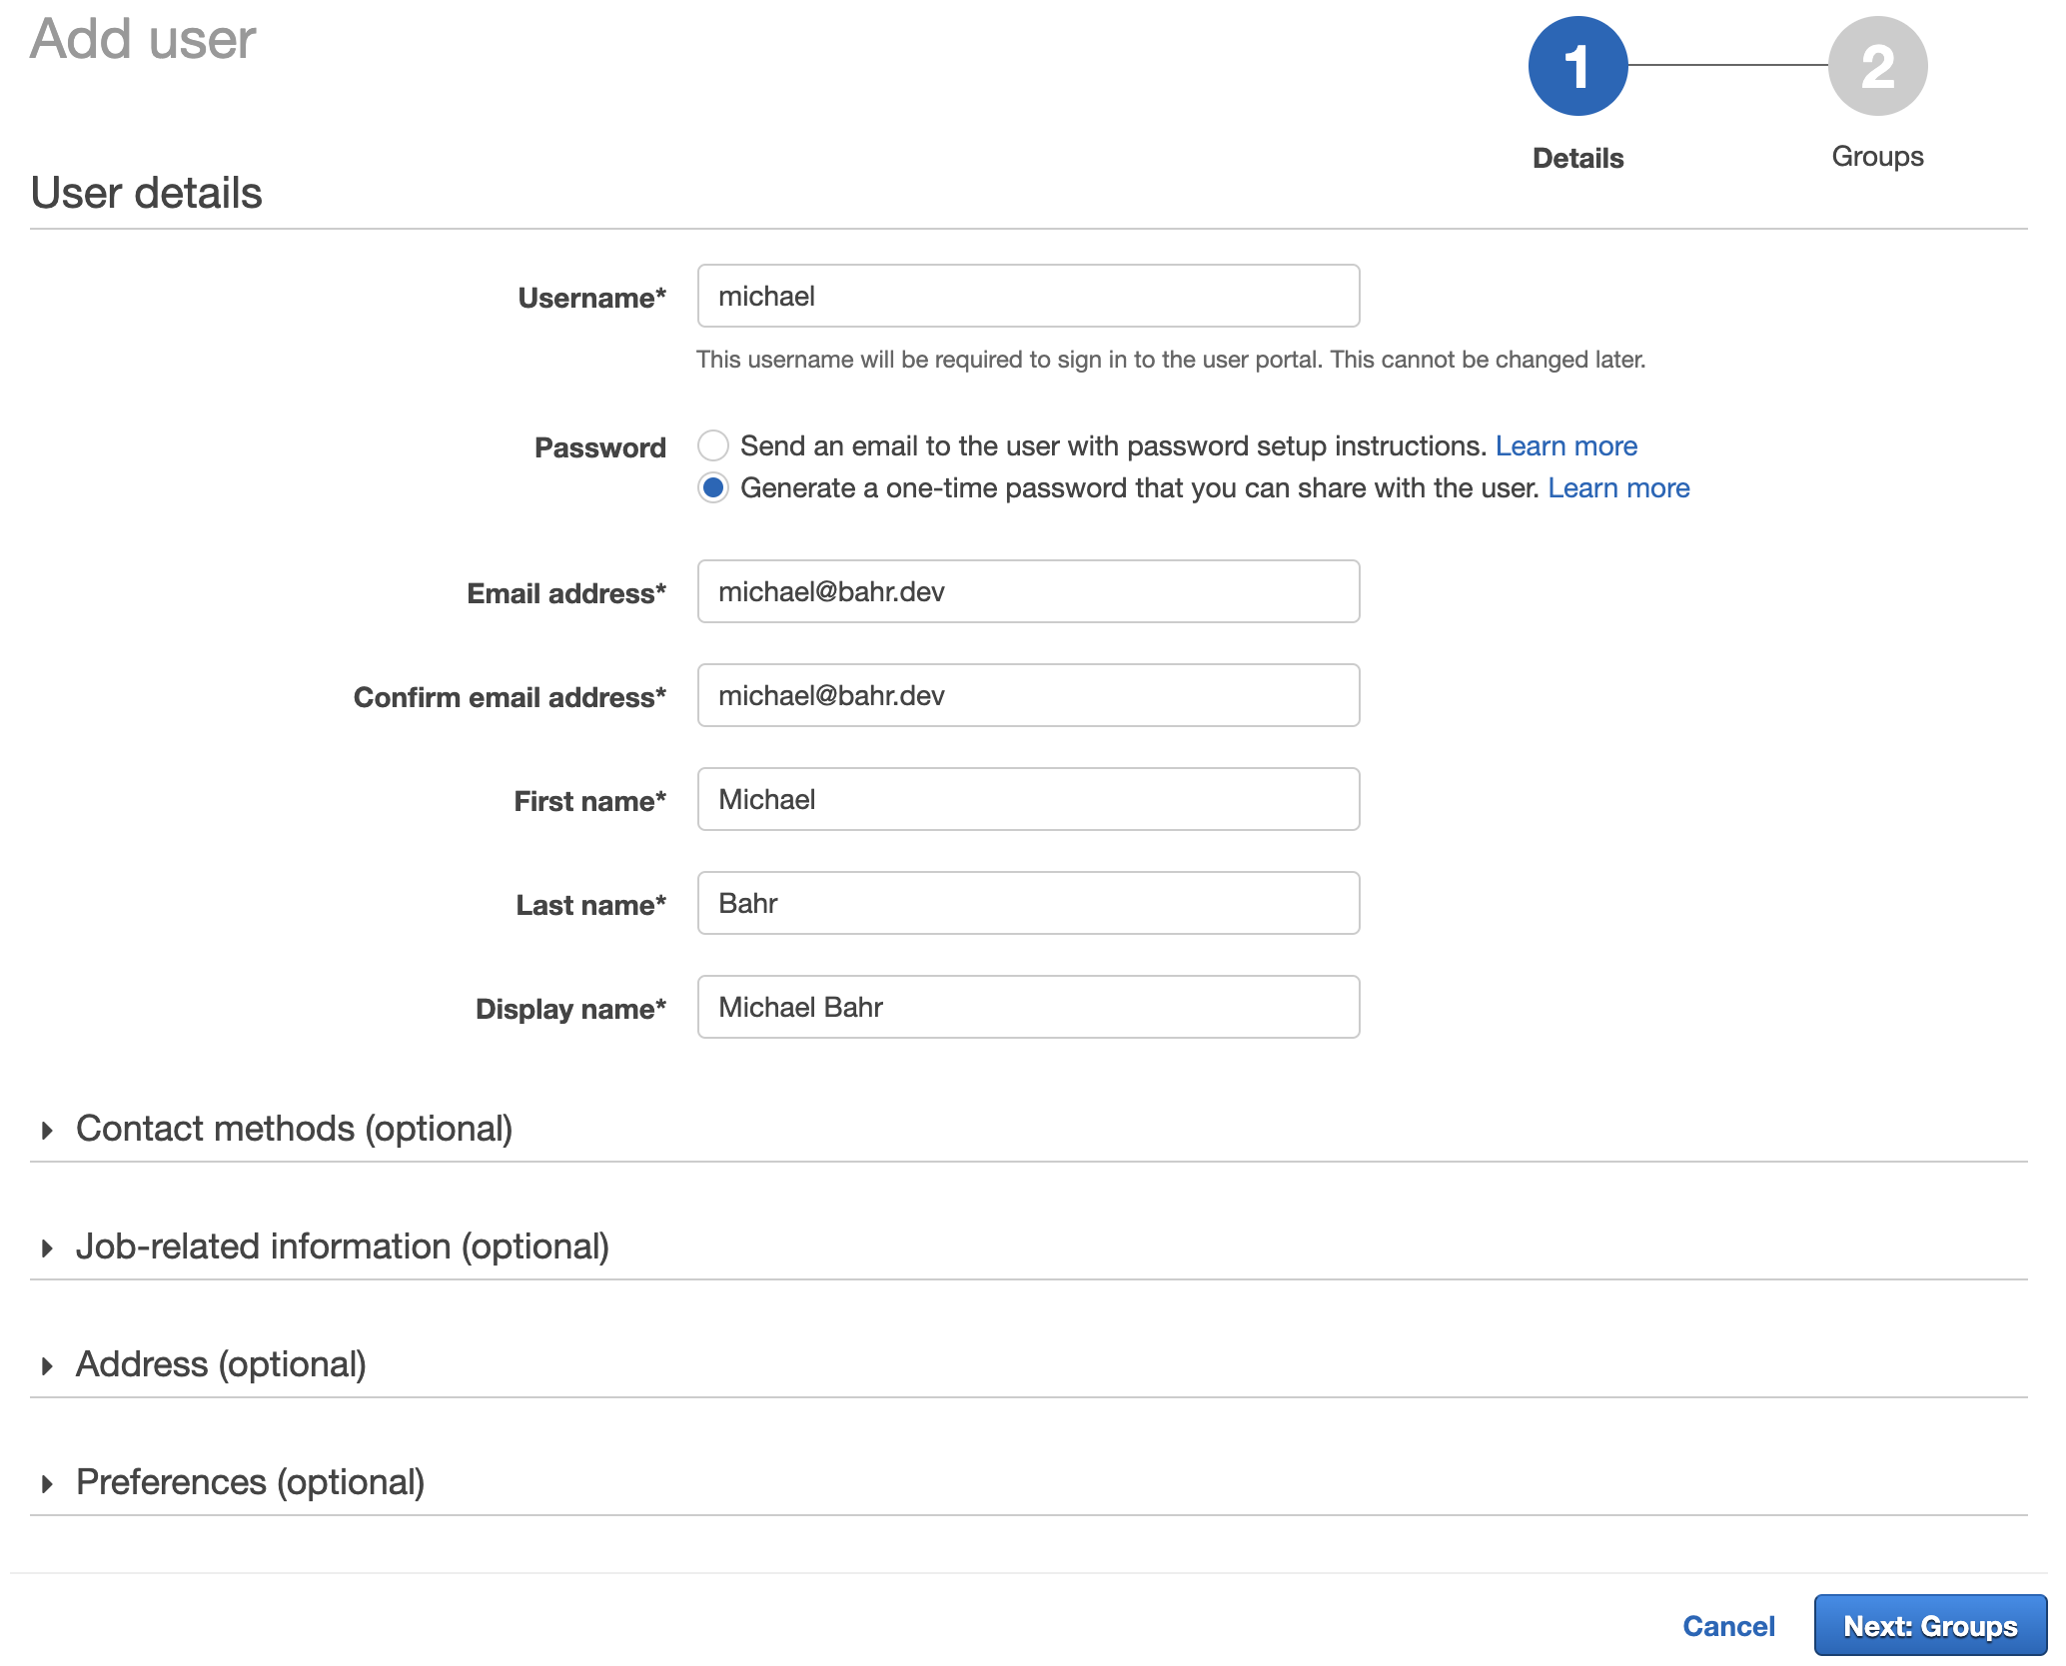The image size is (2066, 1666).
Task: Click the Cancel link
Action: pyautogui.click(x=1728, y=1626)
